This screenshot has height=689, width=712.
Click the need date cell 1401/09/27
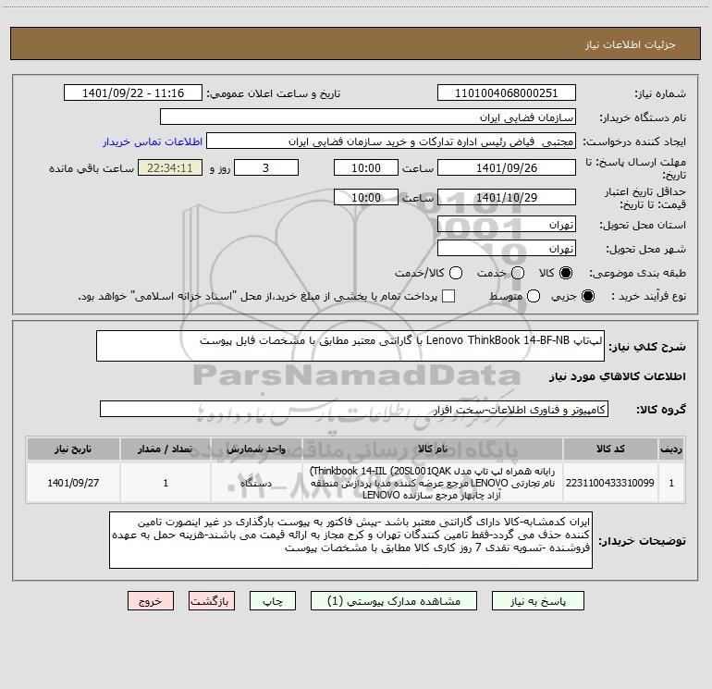tap(73, 483)
